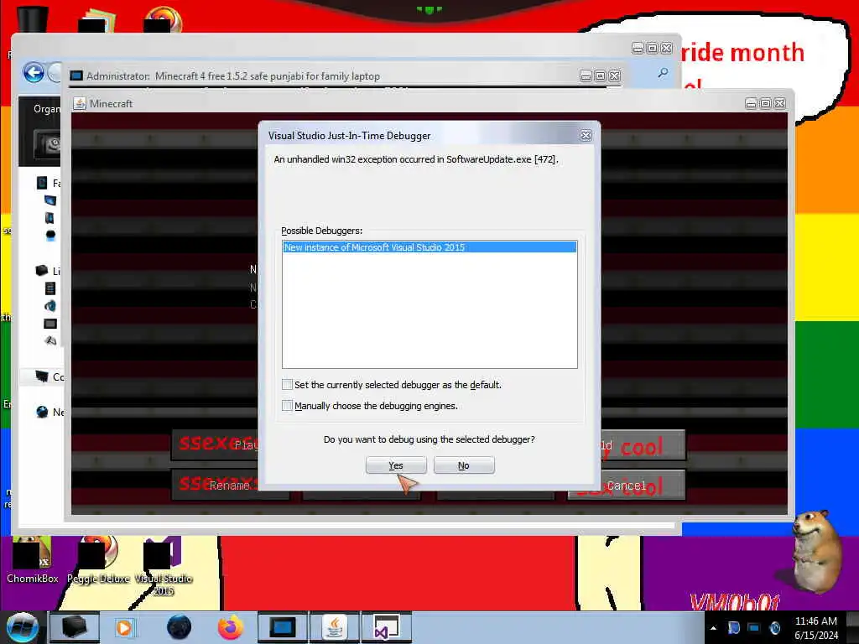Select 'New instance of Microsoft Visual Studio 2015'
This screenshot has height=644, width=859.
pyautogui.click(x=429, y=247)
